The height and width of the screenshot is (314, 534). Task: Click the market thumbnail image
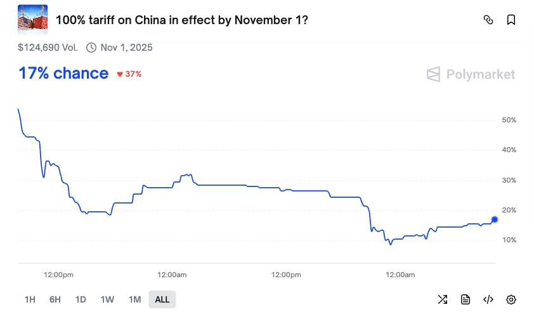tap(32, 20)
